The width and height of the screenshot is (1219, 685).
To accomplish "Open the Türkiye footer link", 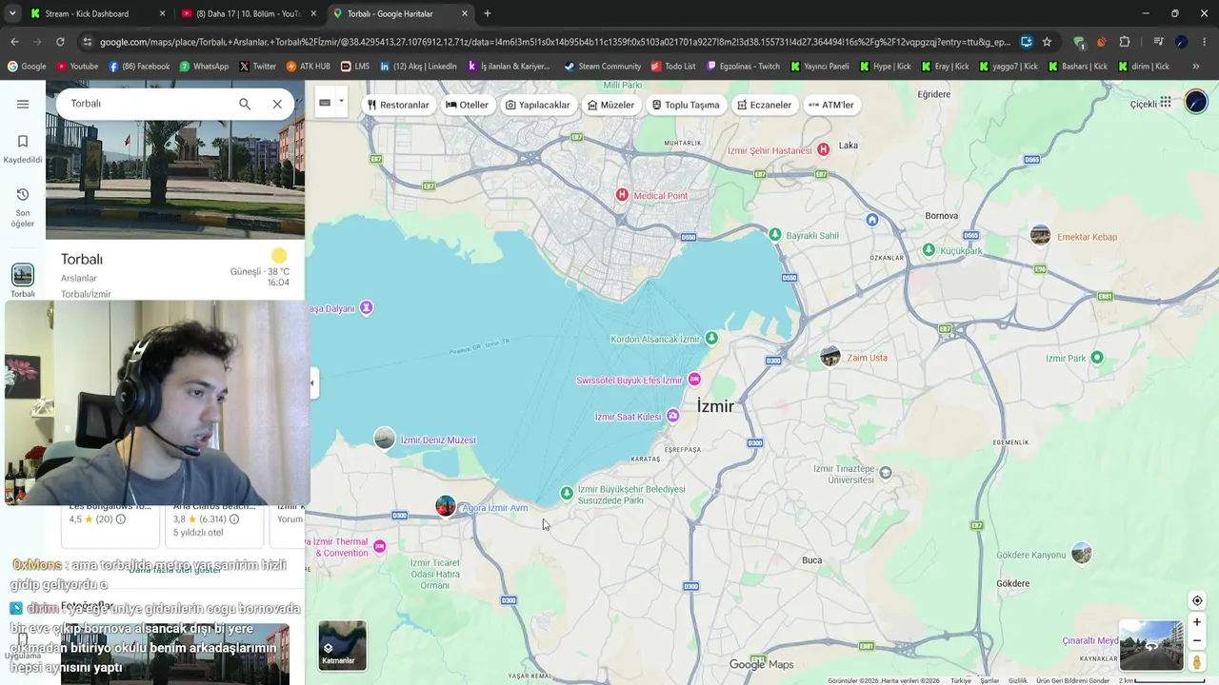I will point(961,680).
